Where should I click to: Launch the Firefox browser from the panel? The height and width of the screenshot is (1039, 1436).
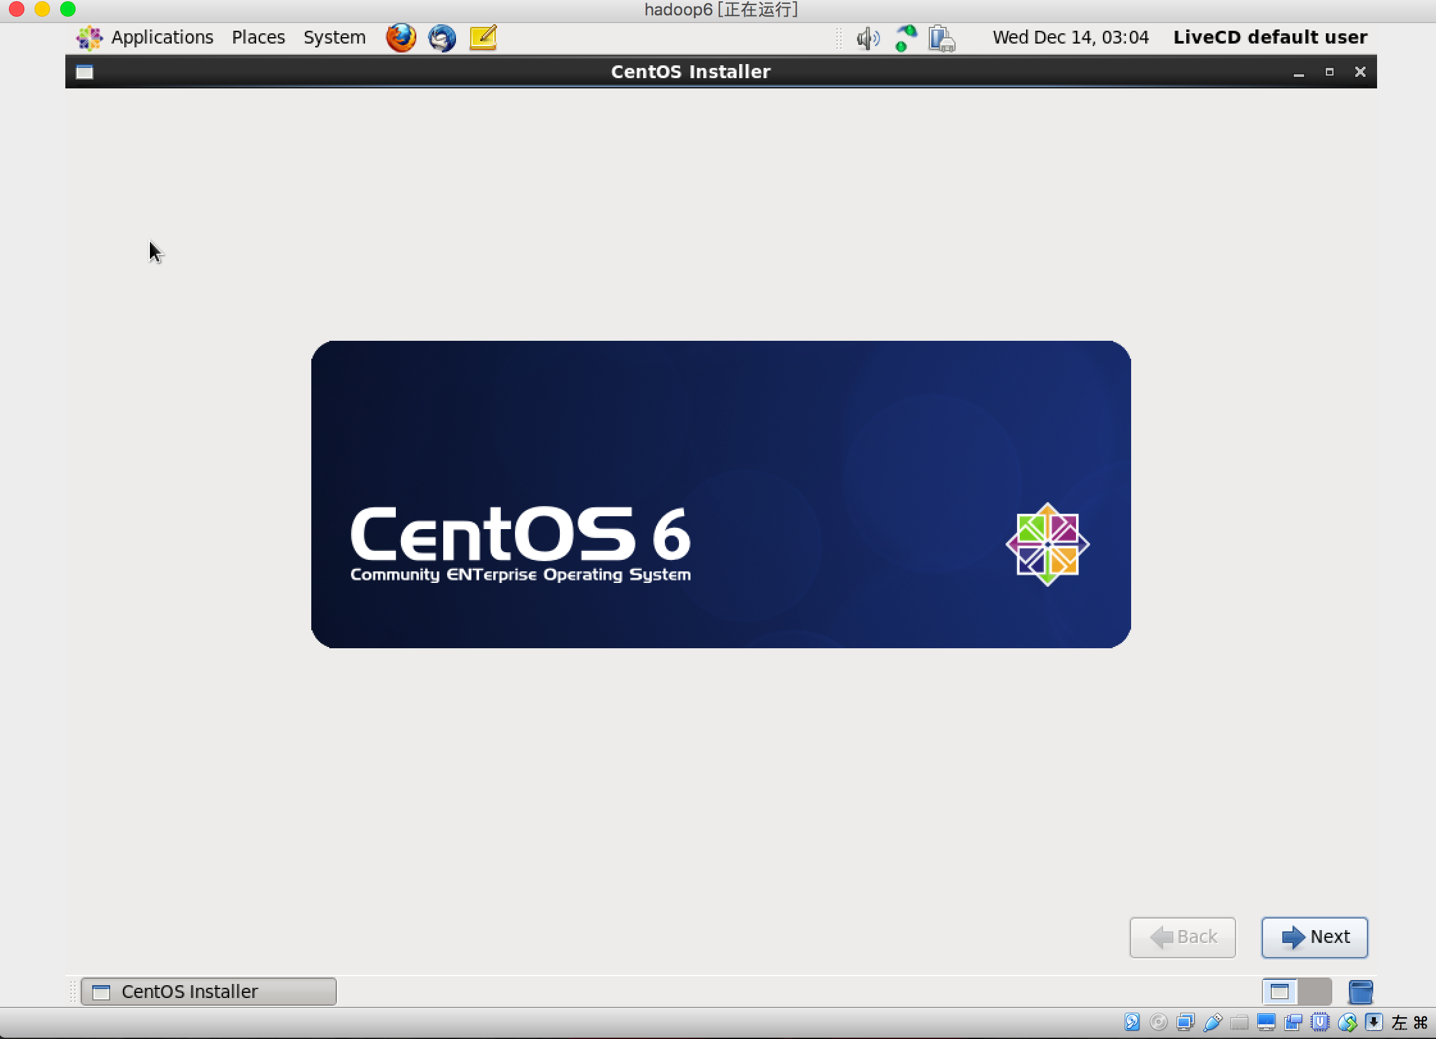click(x=401, y=38)
